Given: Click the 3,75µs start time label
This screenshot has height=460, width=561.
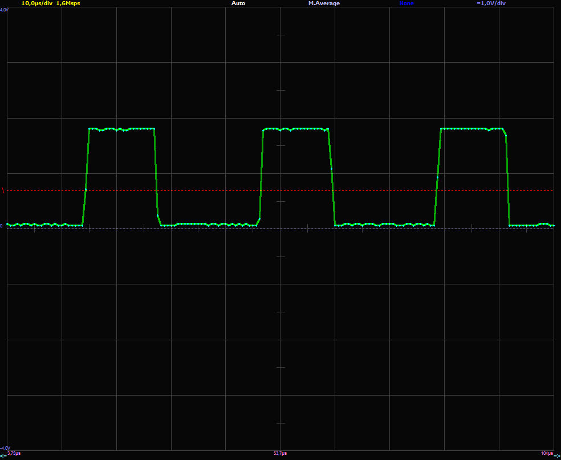Looking at the screenshot, I should 14,453.
